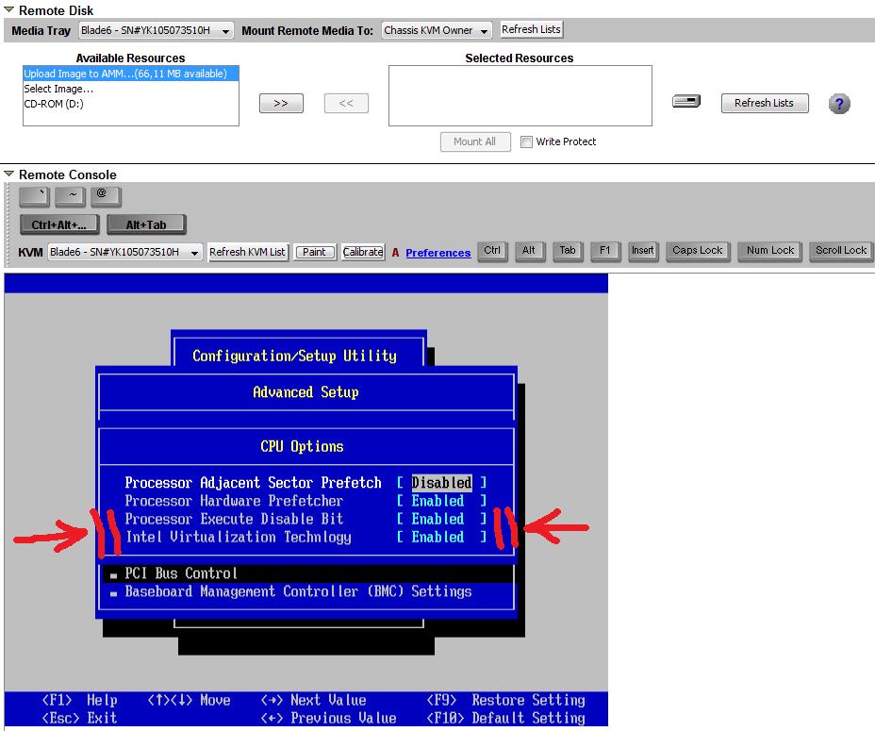Click the tilde key button
Screen dimensions: 875x731
(71, 196)
